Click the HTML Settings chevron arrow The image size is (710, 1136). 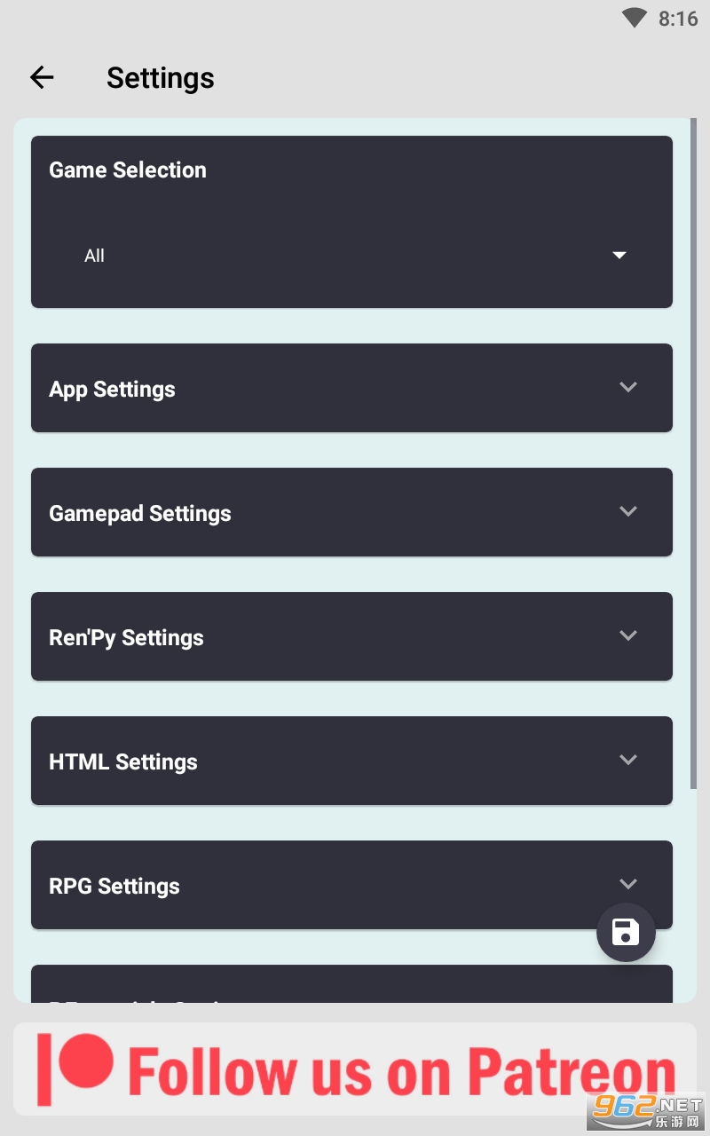click(x=628, y=760)
